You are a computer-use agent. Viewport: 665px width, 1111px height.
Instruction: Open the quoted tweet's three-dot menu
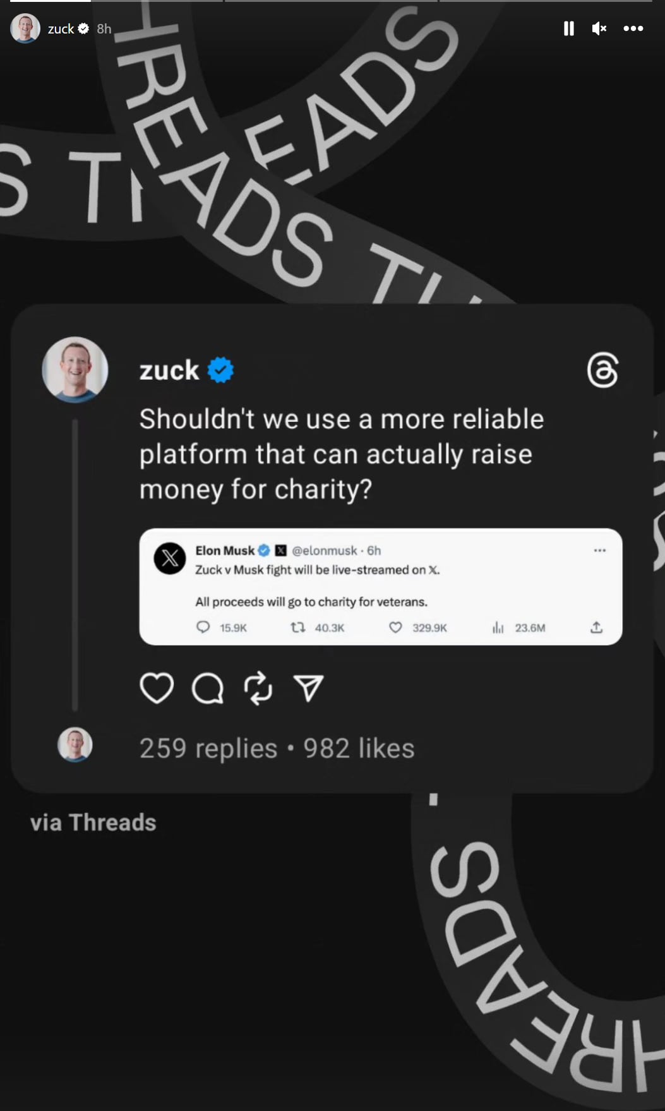pos(599,550)
